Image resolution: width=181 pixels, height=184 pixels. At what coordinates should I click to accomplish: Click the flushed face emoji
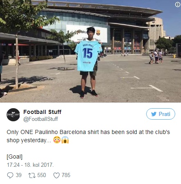(x=57, y=140)
